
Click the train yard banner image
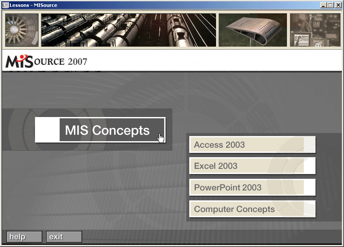click(x=128, y=30)
